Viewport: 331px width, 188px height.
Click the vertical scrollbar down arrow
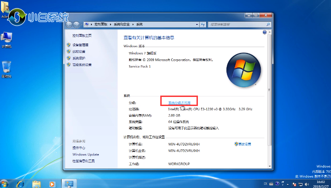coord(269,166)
